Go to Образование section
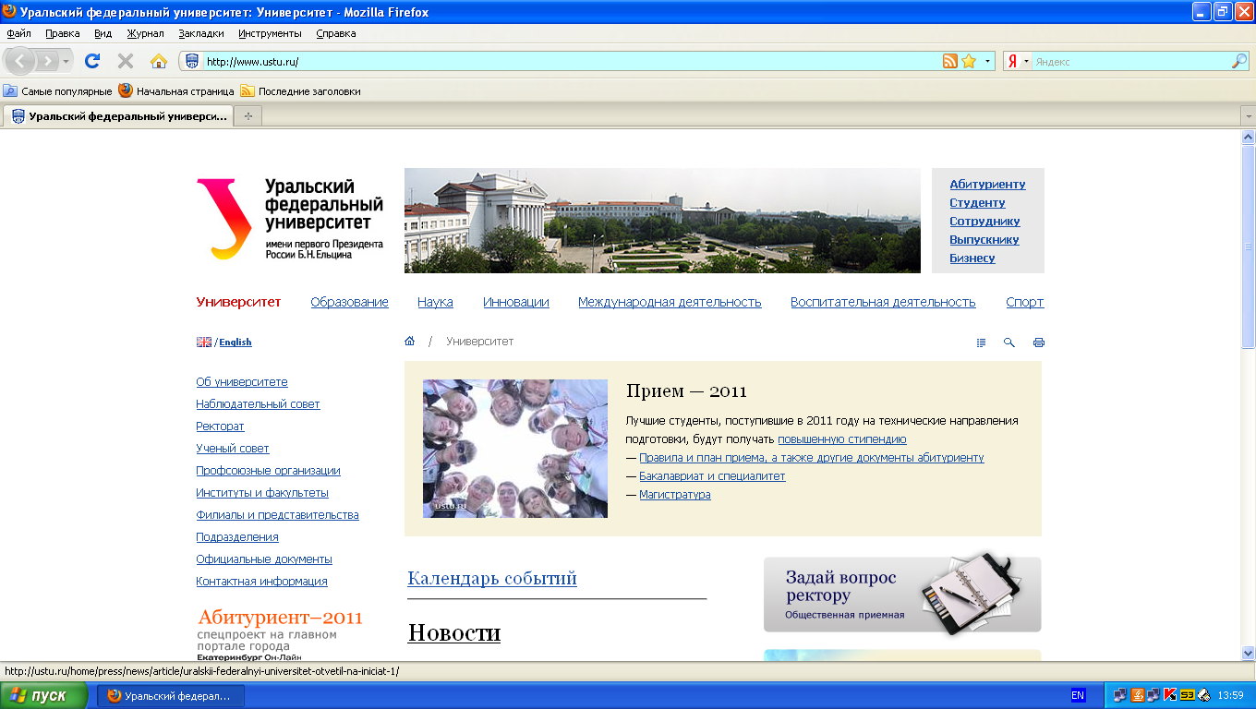 click(349, 302)
